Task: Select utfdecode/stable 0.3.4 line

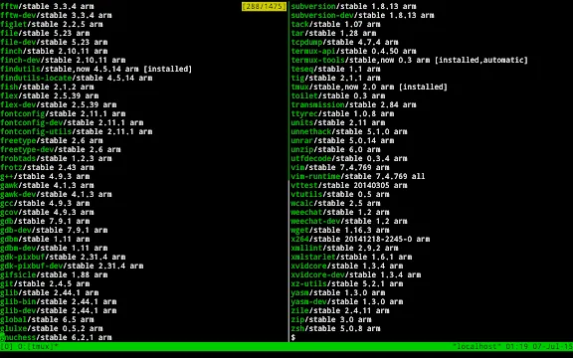Action: click(x=349, y=158)
